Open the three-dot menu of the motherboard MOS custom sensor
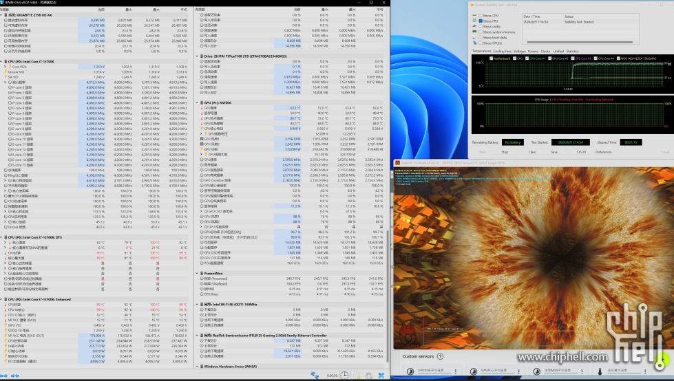 pos(582,371)
